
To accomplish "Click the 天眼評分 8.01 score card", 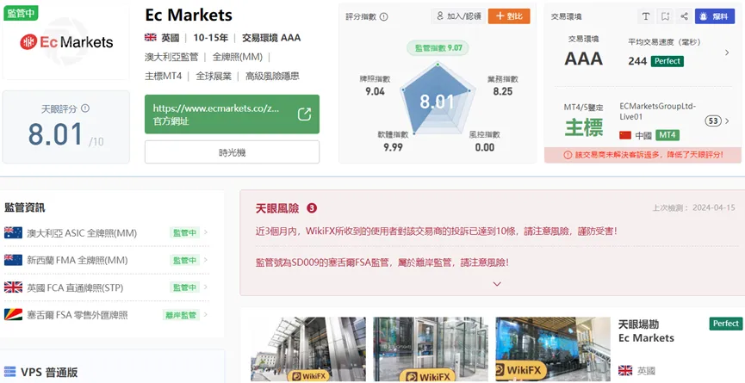I will click(x=66, y=127).
